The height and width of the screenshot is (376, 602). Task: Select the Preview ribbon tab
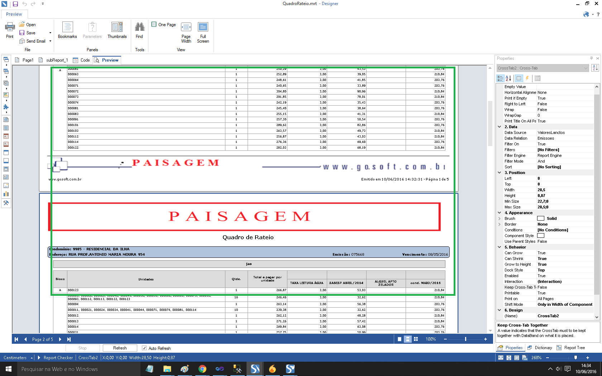tap(14, 14)
